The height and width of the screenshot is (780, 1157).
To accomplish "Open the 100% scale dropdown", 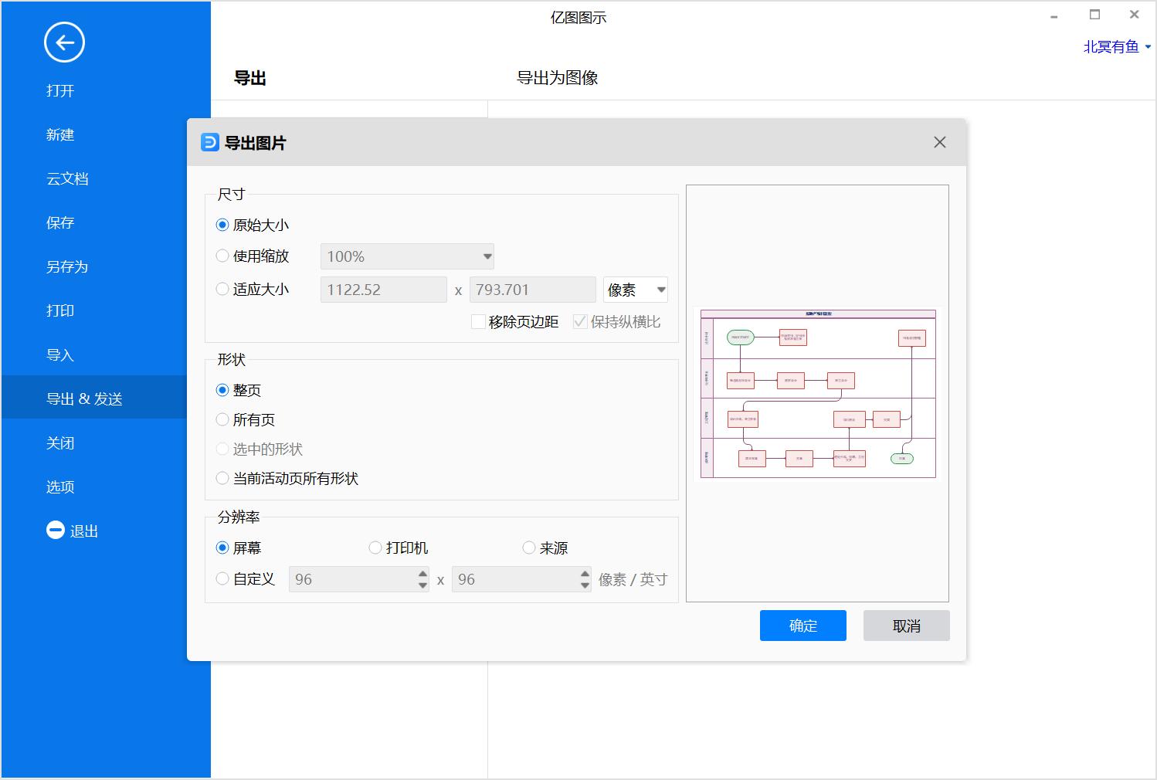I will coord(407,256).
